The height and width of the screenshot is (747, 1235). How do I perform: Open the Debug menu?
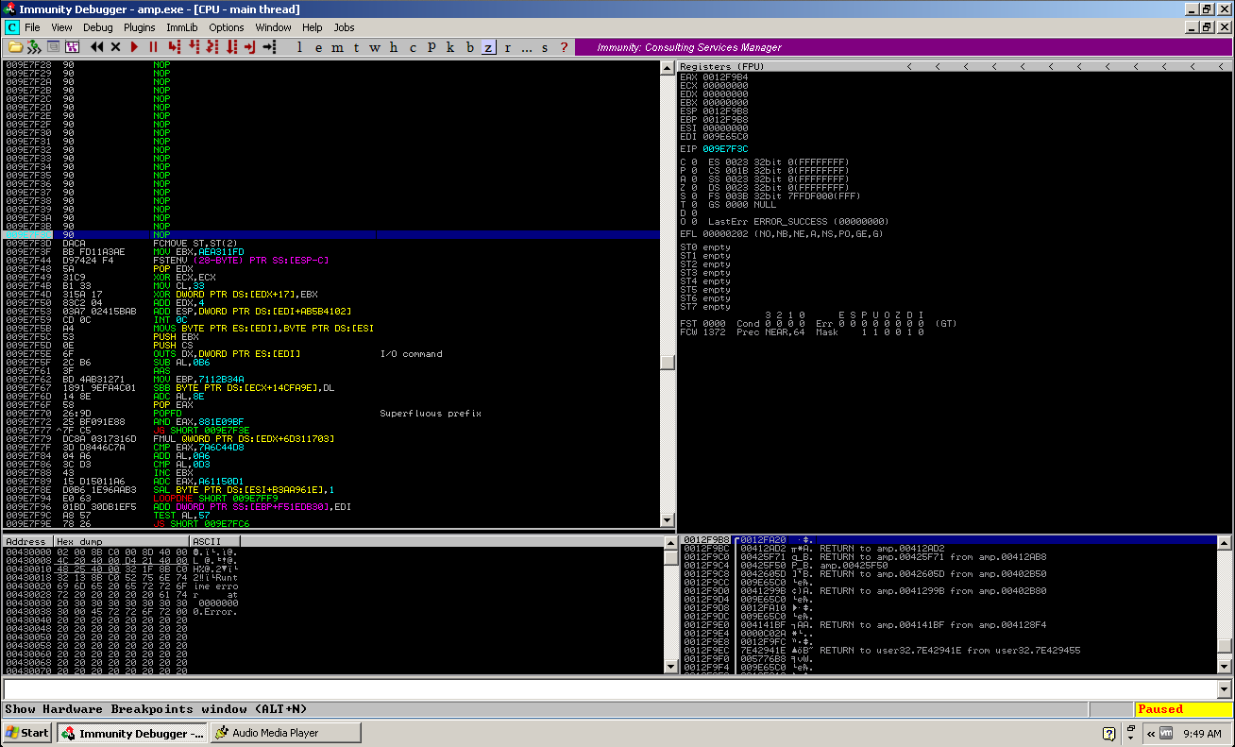(x=97, y=27)
